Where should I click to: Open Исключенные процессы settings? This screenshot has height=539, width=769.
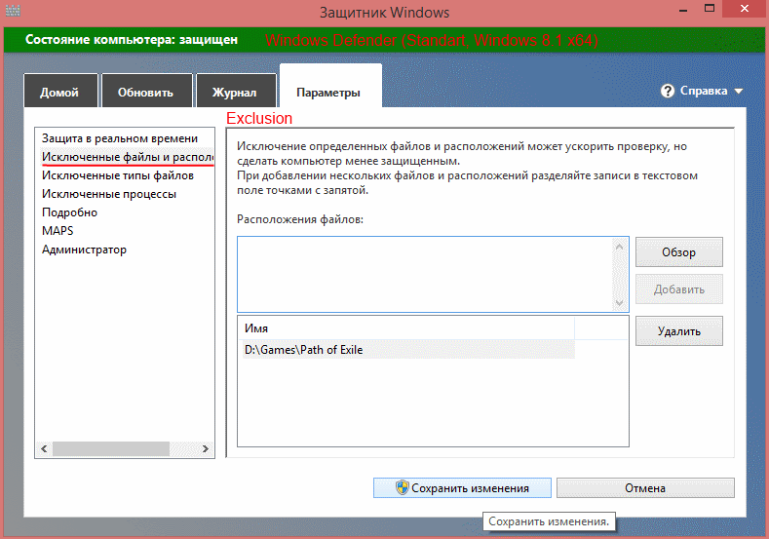(x=109, y=194)
